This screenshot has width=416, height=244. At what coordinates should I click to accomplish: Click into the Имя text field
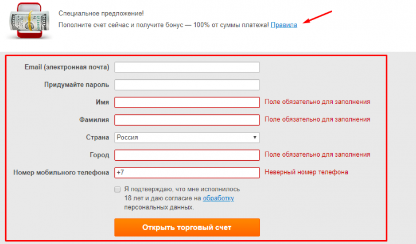pos(187,103)
